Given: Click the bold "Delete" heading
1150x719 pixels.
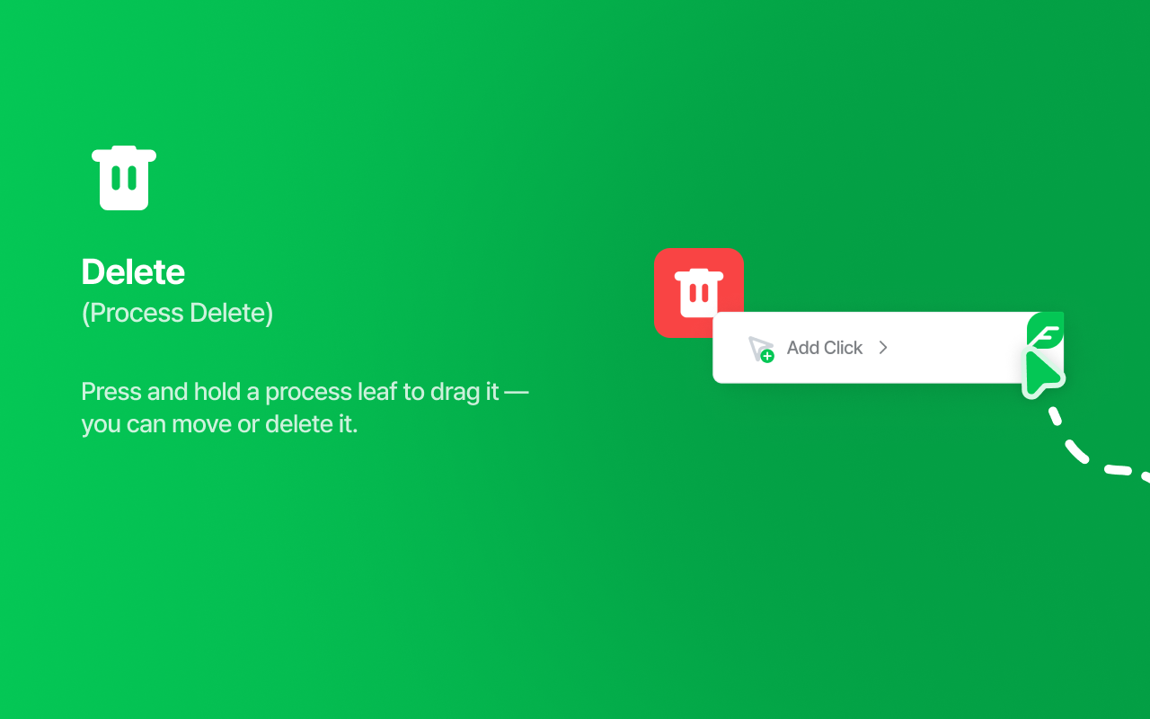Looking at the screenshot, I should (133, 271).
